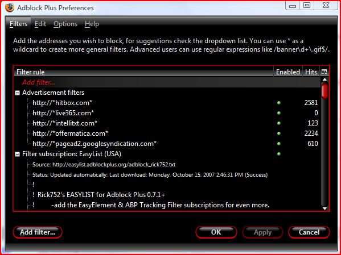Collapse the Advertisement filters group
Viewport: 341px width, 255px height.
(18, 93)
